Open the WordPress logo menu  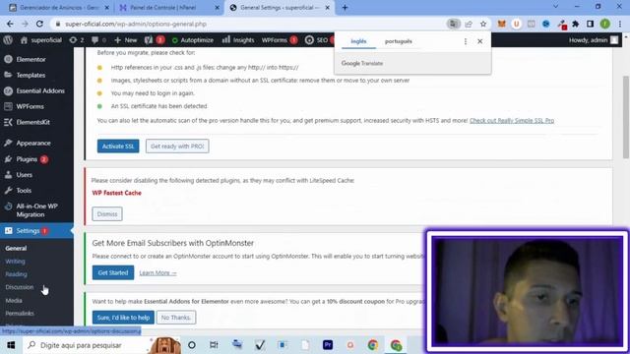(8, 40)
